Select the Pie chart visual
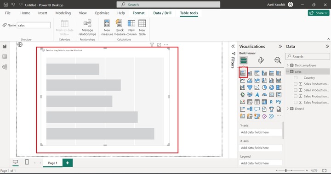This screenshot has width=331, height=174. point(264,87)
